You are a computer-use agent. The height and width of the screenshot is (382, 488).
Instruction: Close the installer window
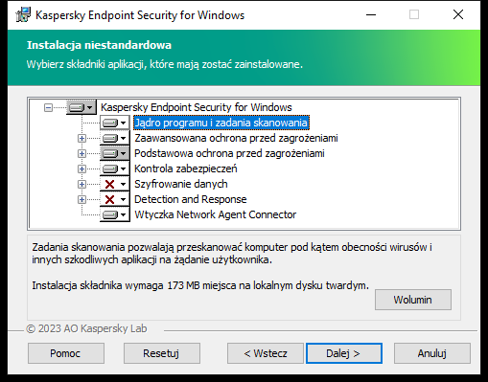(458, 14)
